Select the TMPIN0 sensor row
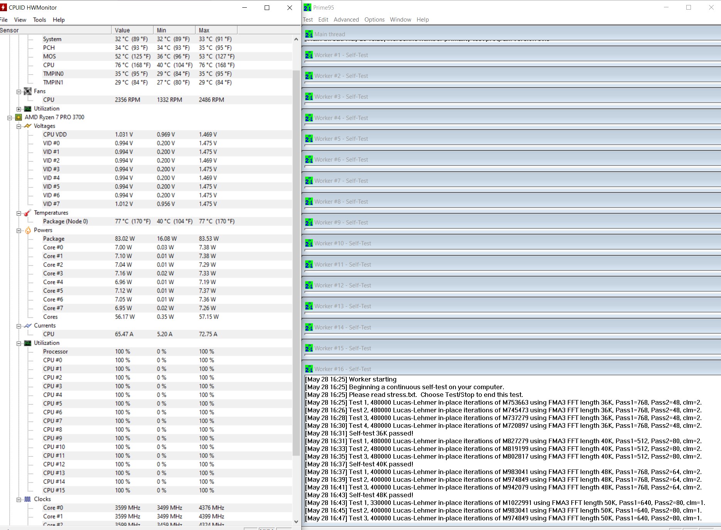Image resolution: width=721 pixels, height=530 pixels. point(146,74)
